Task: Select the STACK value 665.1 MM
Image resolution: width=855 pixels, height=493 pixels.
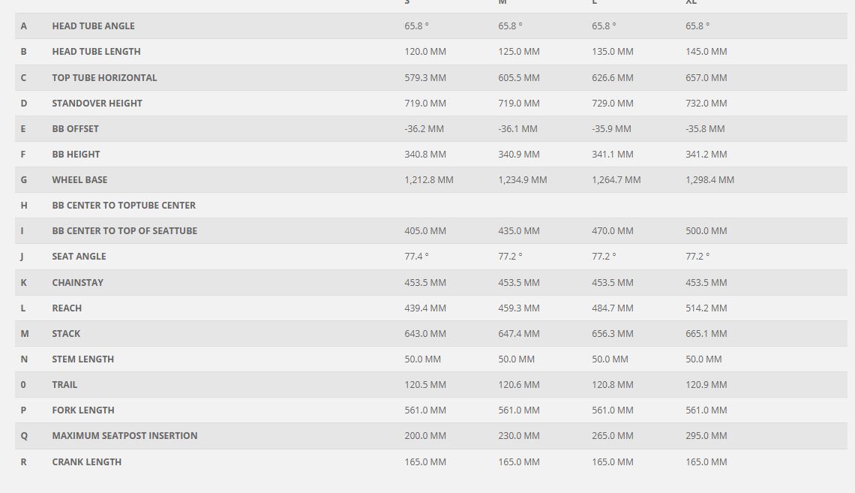Action: pos(706,333)
